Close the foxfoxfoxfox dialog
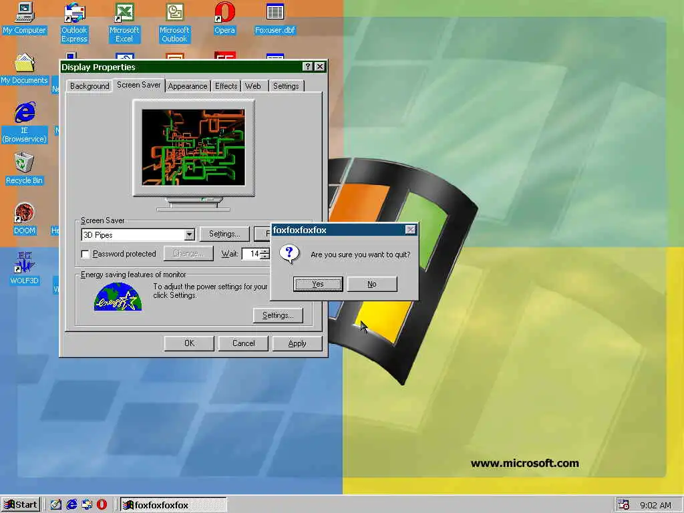The width and height of the screenshot is (684, 513). 410,230
